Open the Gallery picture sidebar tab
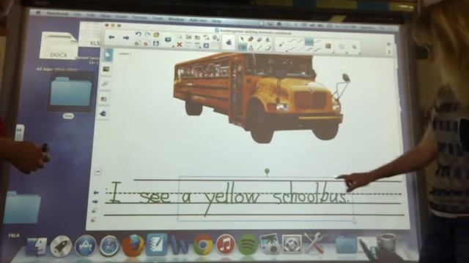The width and height of the screenshot is (469, 263). (106, 69)
